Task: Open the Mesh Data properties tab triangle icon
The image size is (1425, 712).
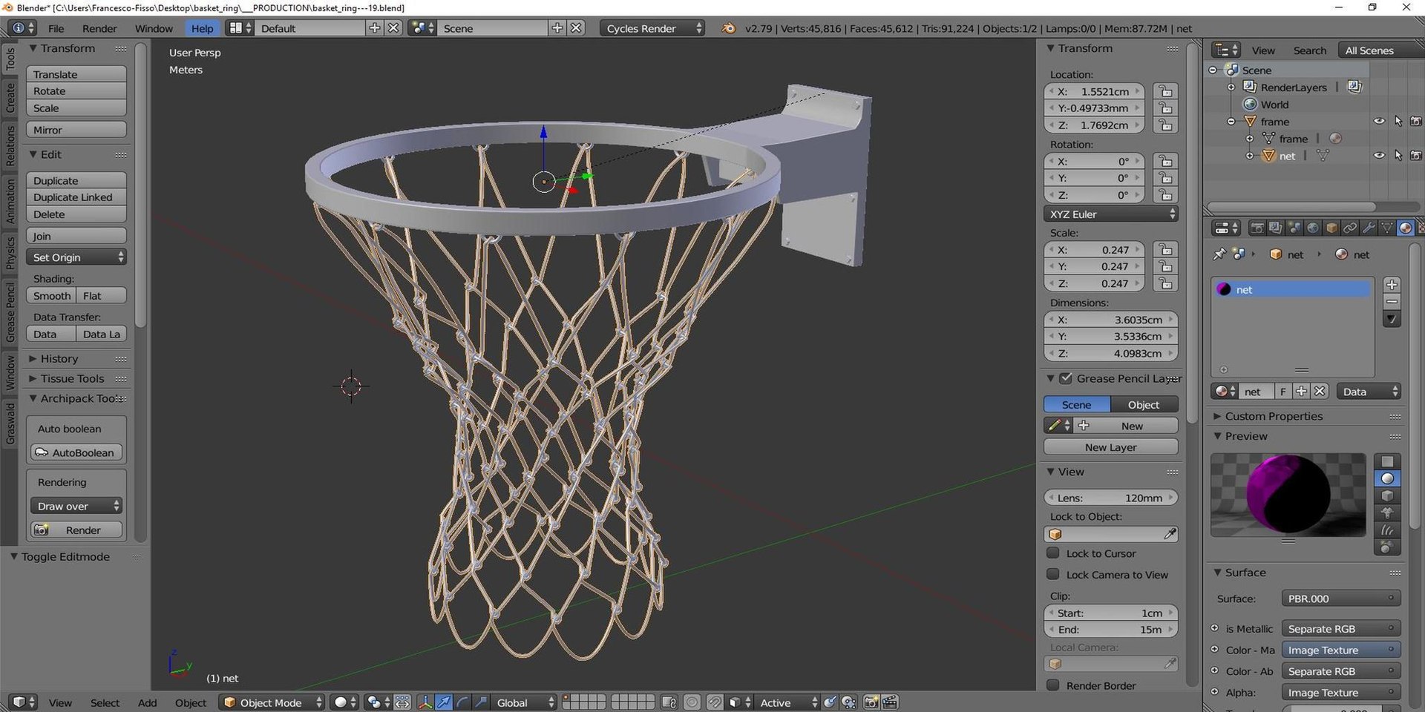Action: coord(1386,228)
